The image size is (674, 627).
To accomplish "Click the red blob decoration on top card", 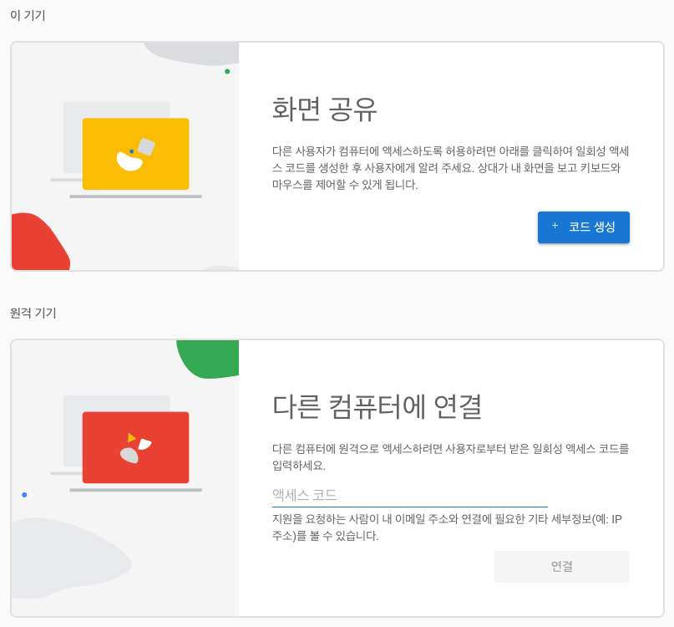I will tap(33, 242).
